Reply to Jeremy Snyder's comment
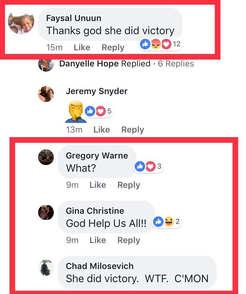The height and width of the screenshot is (294, 246). pos(133,130)
